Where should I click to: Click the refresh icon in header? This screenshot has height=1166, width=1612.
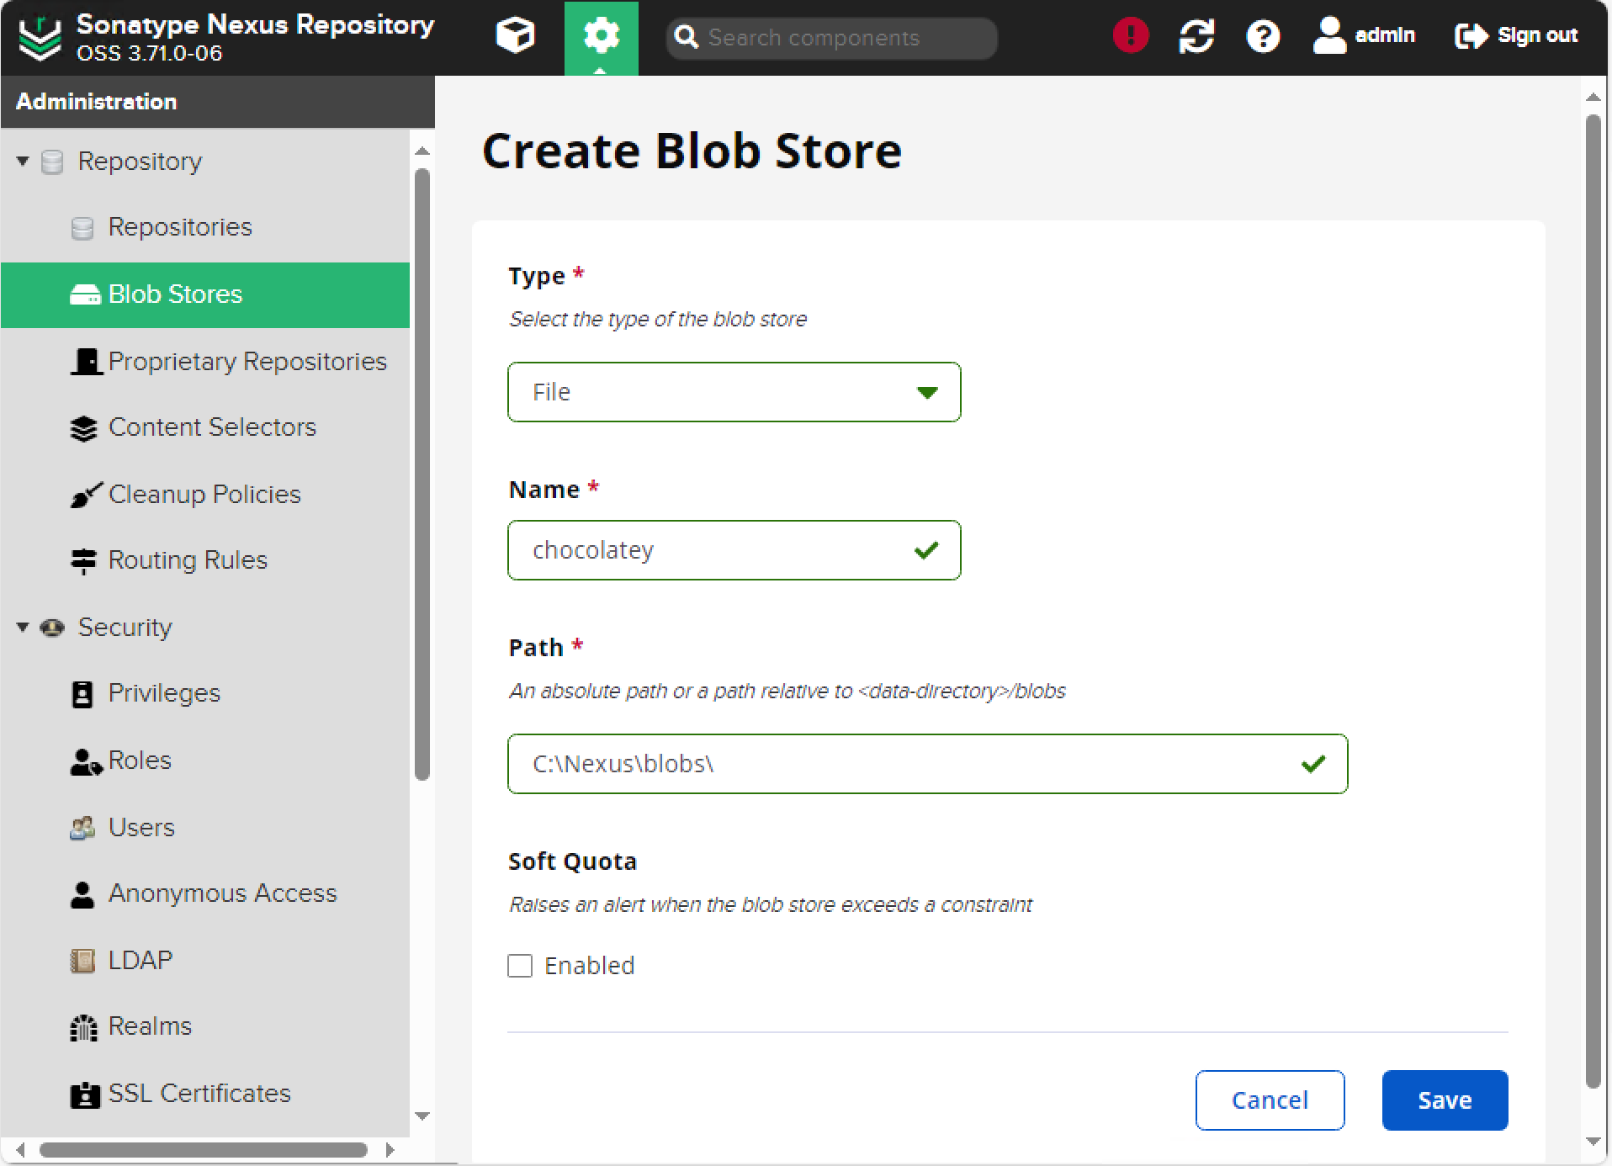pyautogui.click(x=1196, y=36)
